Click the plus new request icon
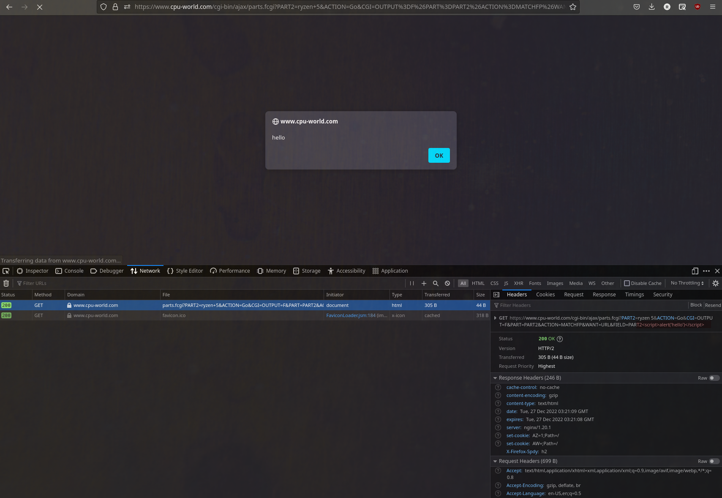 tap(424, 283)
